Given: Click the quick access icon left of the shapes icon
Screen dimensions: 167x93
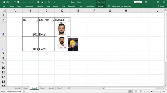Looking at the screenshot, I should click(46, 2).
